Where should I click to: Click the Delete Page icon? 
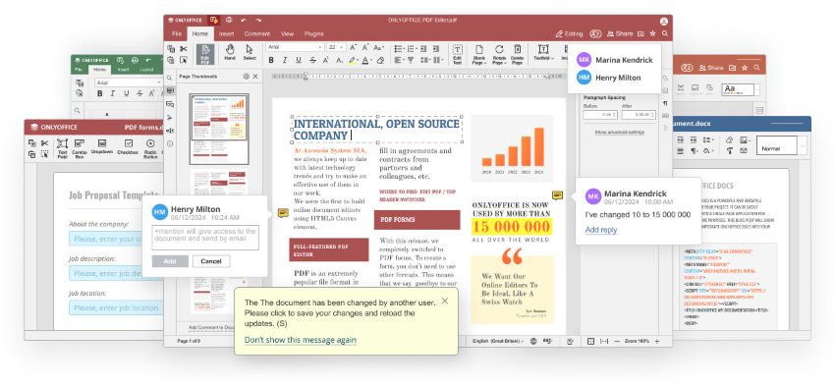pyautogui.click(x=517, y=54)
